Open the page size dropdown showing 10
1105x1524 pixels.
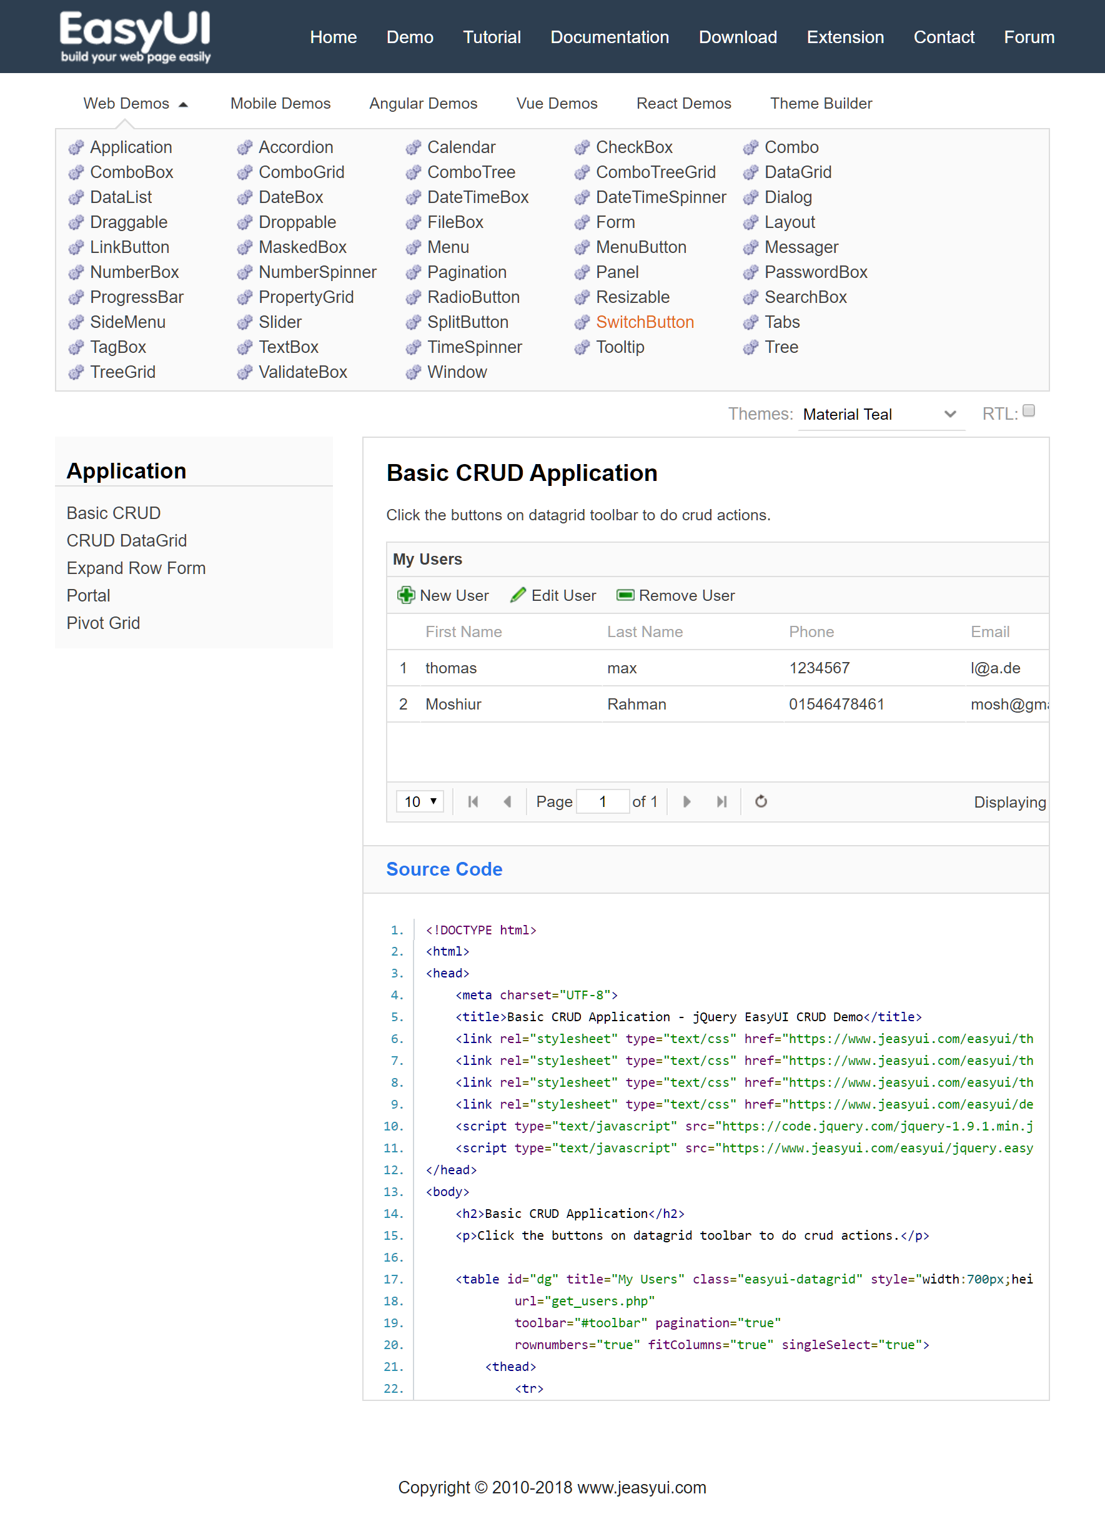click(x=420, y=801)
